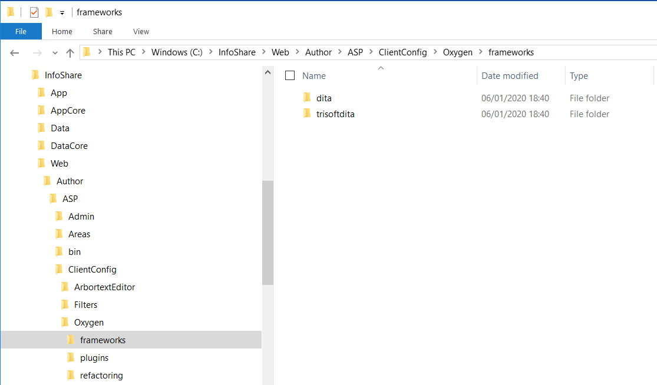This screenshot has width=657, height=385.
Task: Tick the checkbox next to trisoftdita folder
Action: pyautogui.click(x=290, y=114)
